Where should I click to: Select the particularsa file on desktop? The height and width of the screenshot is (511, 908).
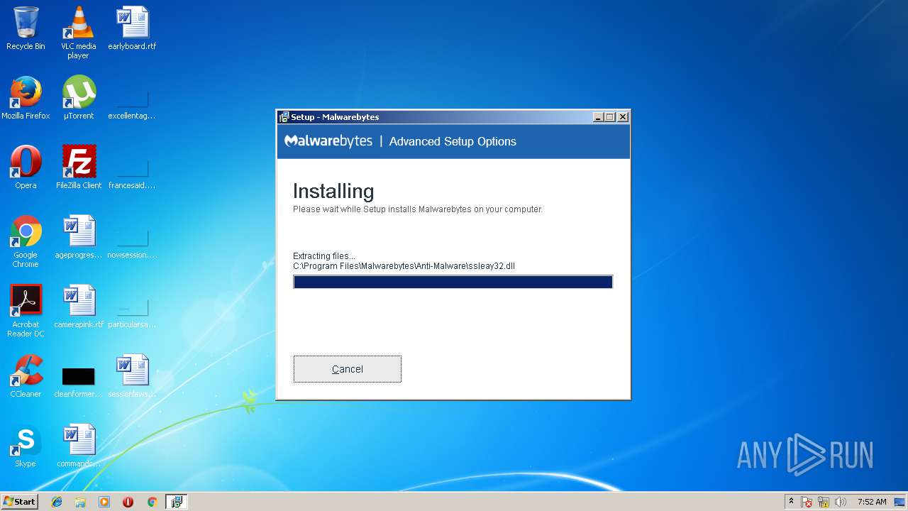(132, 313)
